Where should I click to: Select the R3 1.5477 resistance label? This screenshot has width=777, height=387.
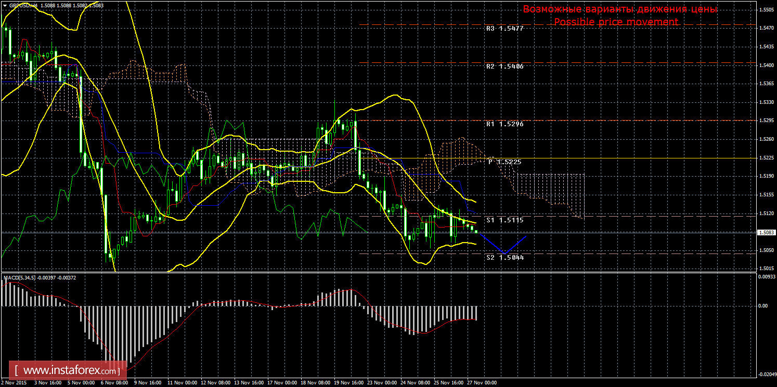click(x=504, y=29)
